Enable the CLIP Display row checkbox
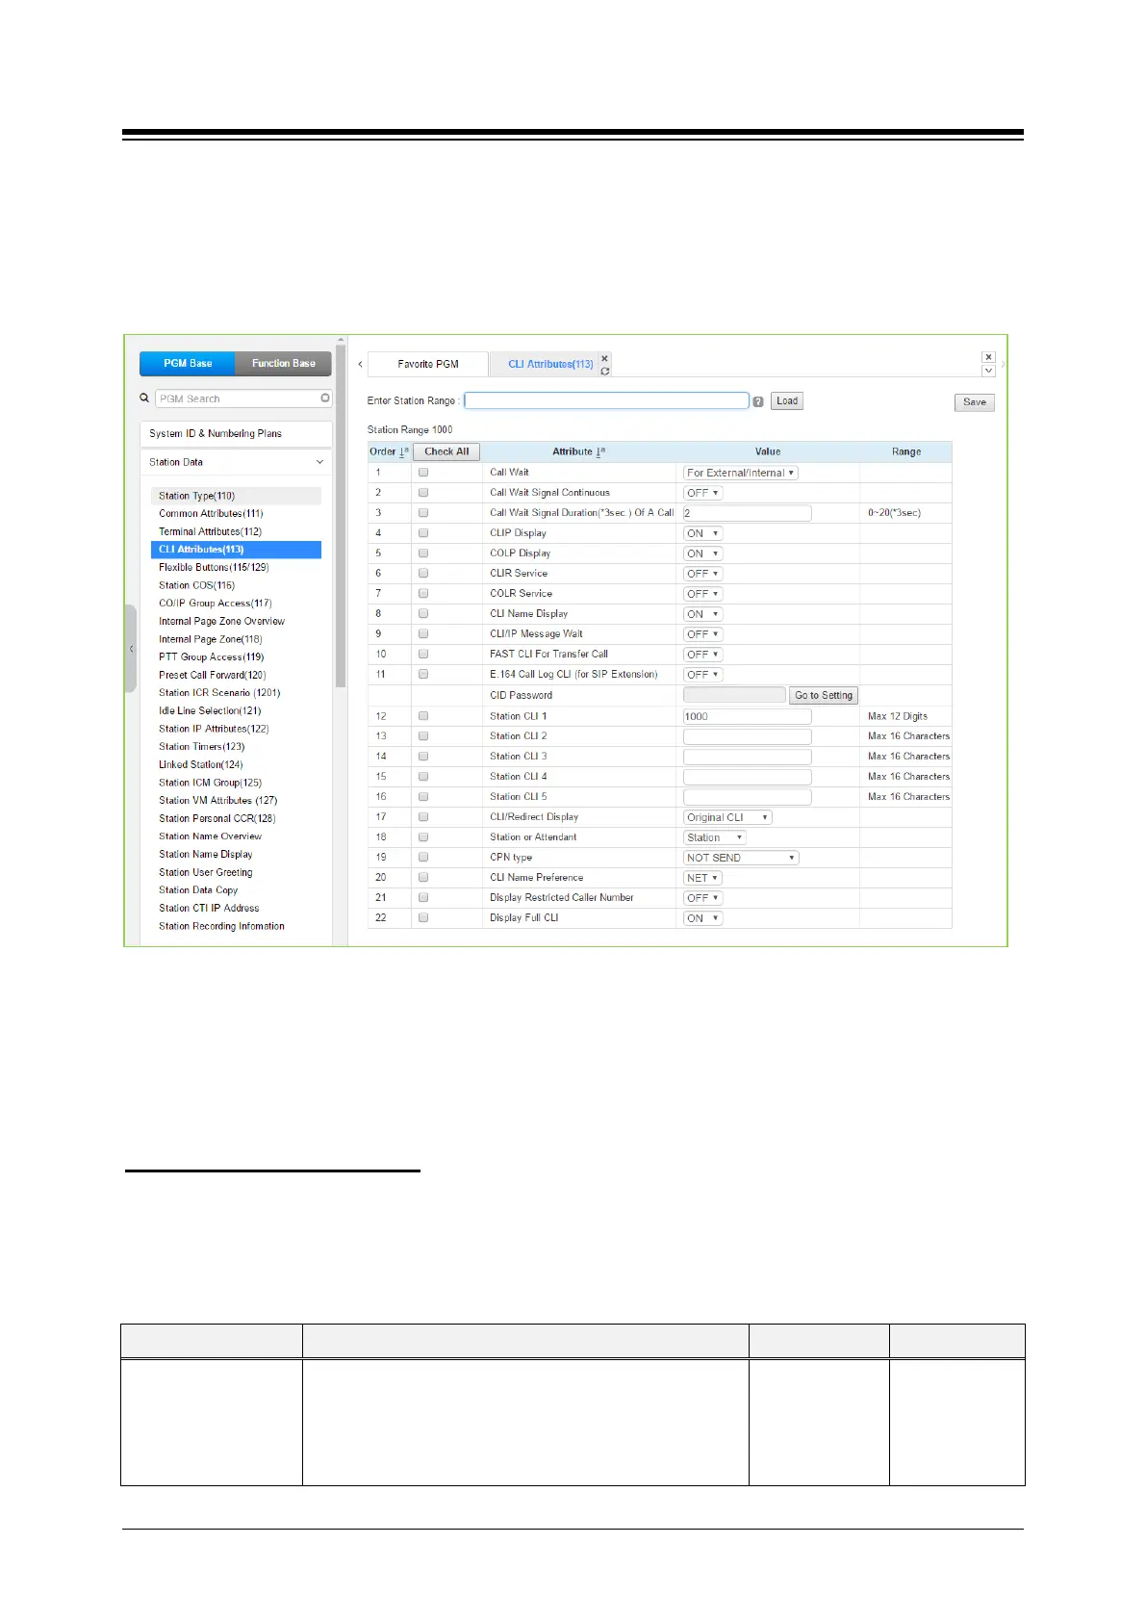 (x=423, y=533)
